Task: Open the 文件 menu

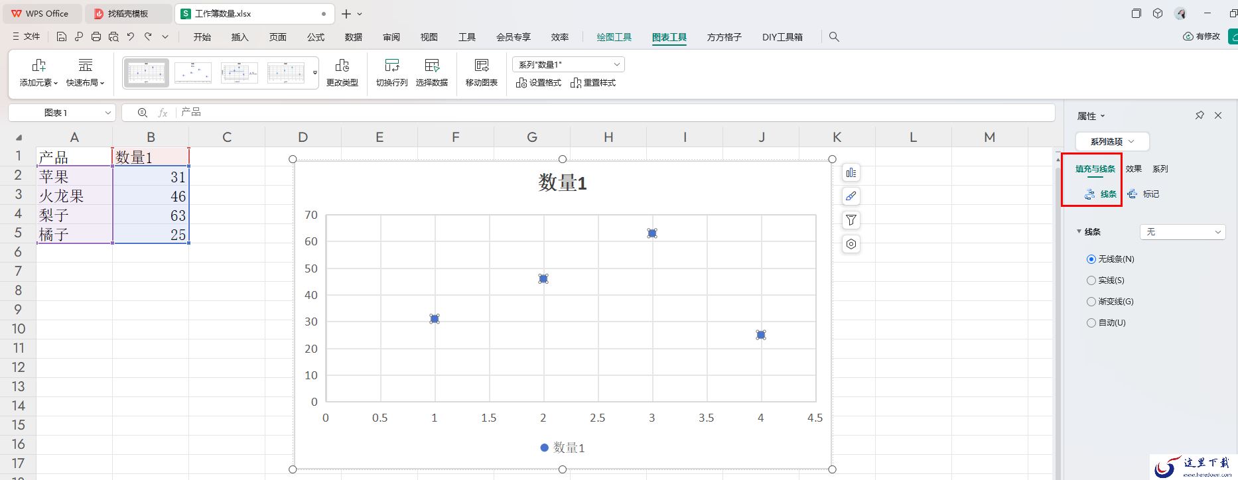Action: click(27, 37)
